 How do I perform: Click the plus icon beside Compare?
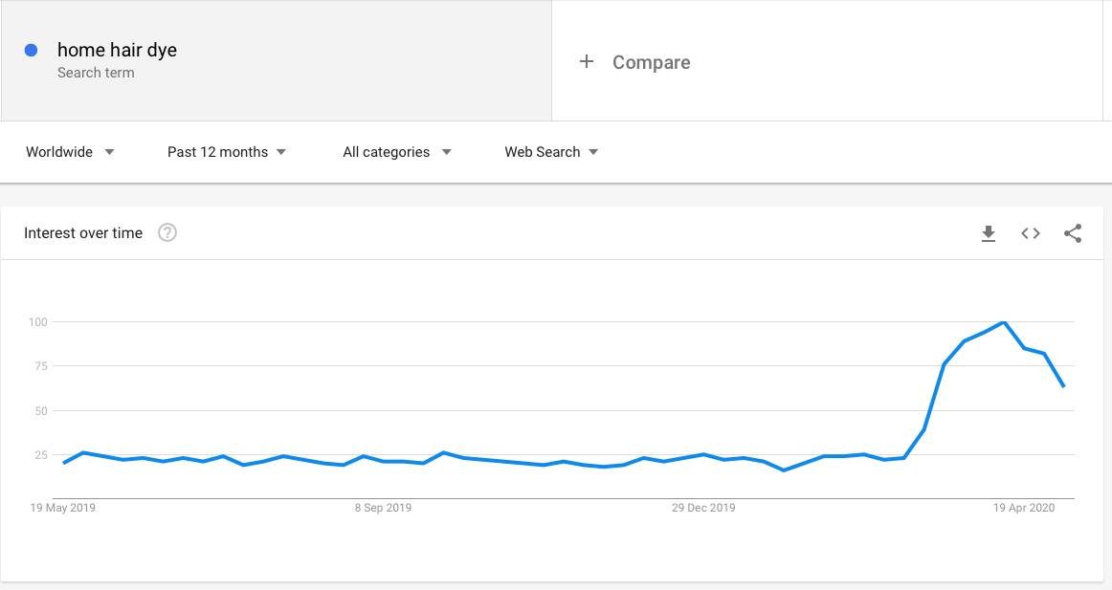pyautogui.click(x=587, y=61)
